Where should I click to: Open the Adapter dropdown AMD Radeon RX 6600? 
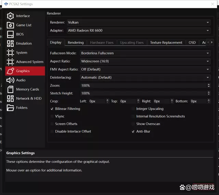(x=139, y=31)
